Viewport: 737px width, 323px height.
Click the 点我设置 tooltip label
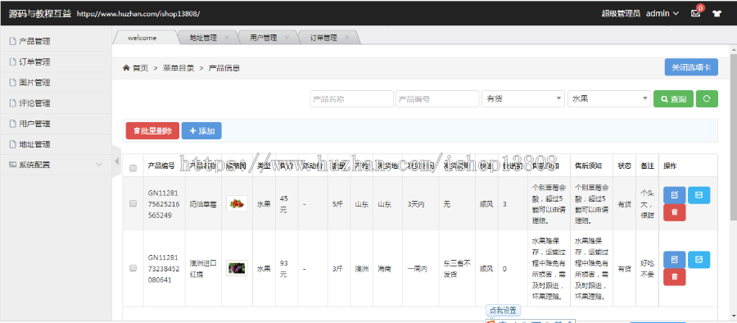tap(503, 310)
